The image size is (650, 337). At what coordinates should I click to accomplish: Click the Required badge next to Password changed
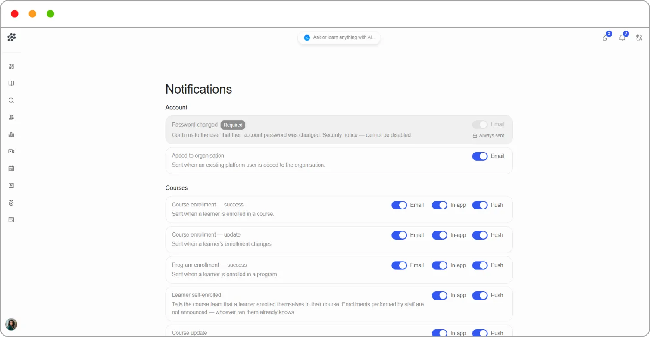point(233,125)
